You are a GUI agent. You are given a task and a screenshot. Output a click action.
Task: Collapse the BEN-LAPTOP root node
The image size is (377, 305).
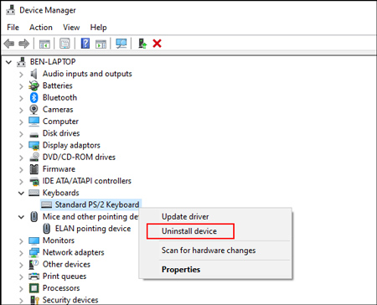coord(9,62)
